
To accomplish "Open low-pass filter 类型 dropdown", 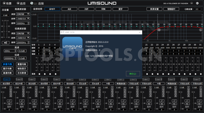I will [23, 33].
